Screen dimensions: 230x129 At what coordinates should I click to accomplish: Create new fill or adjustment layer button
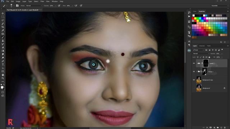click(x=214, y=128)
